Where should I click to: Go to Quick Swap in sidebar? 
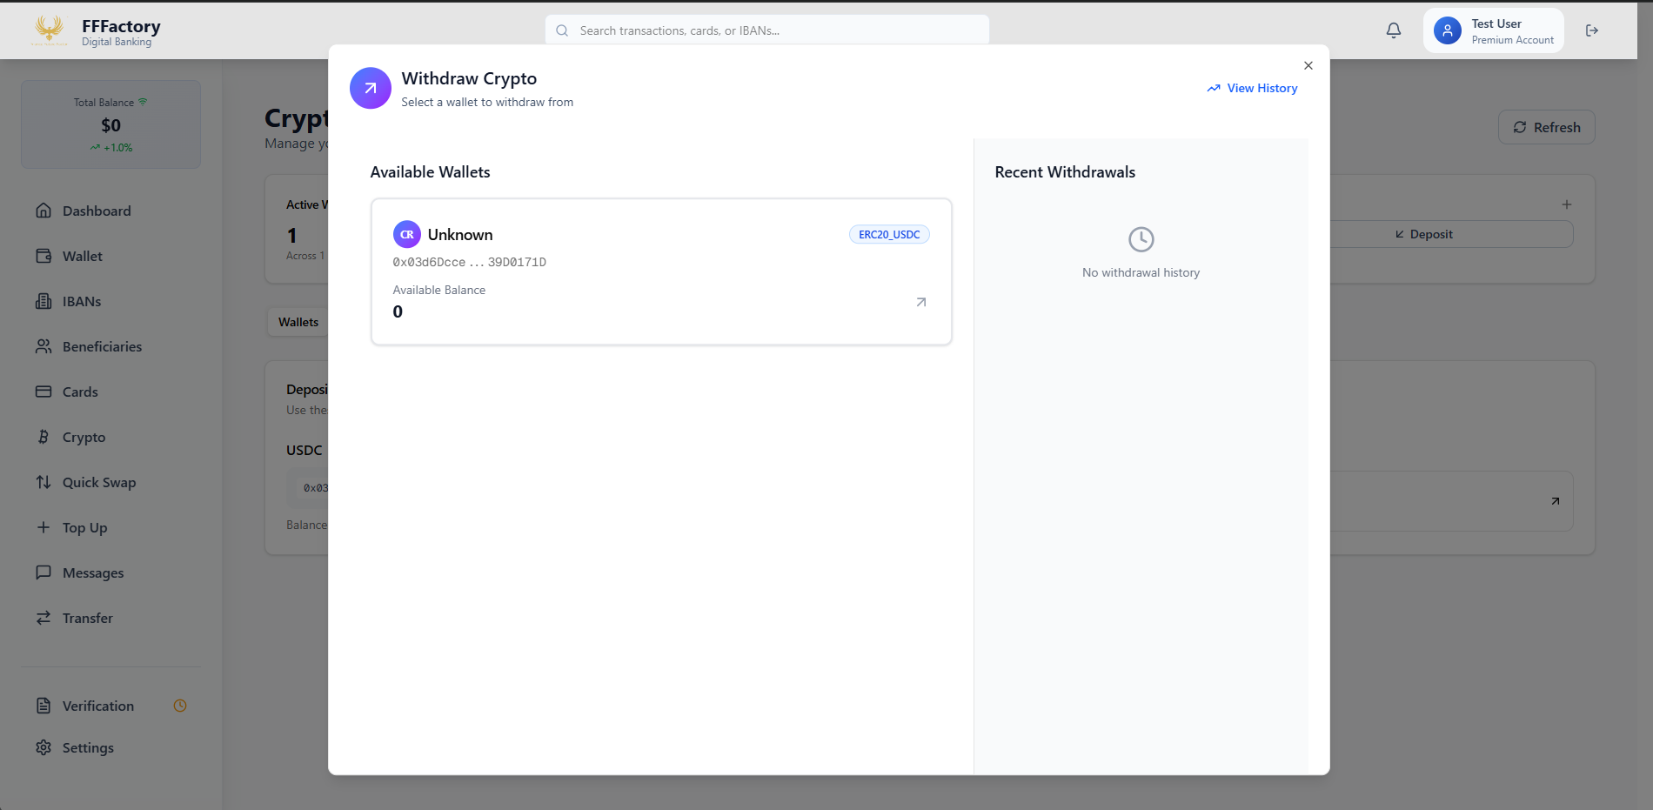(99, 482)
